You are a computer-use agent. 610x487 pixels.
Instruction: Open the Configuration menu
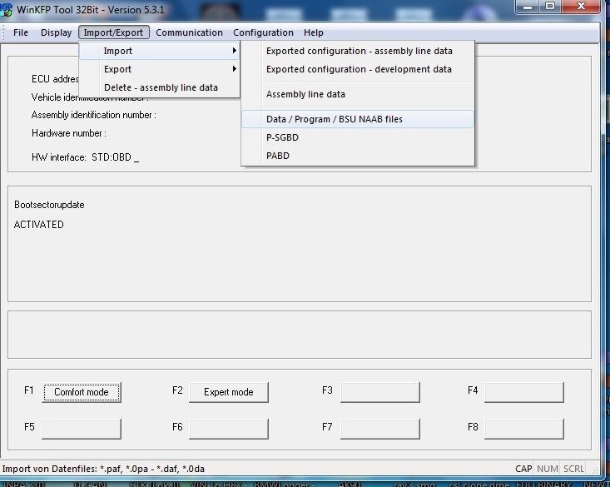263,32
